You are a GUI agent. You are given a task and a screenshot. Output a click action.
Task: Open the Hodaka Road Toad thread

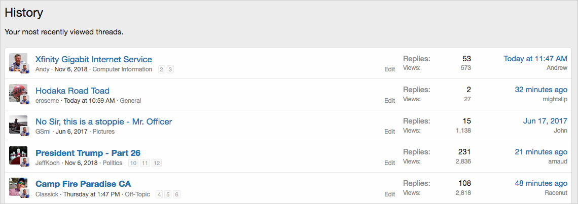click(x=72, y=91)
